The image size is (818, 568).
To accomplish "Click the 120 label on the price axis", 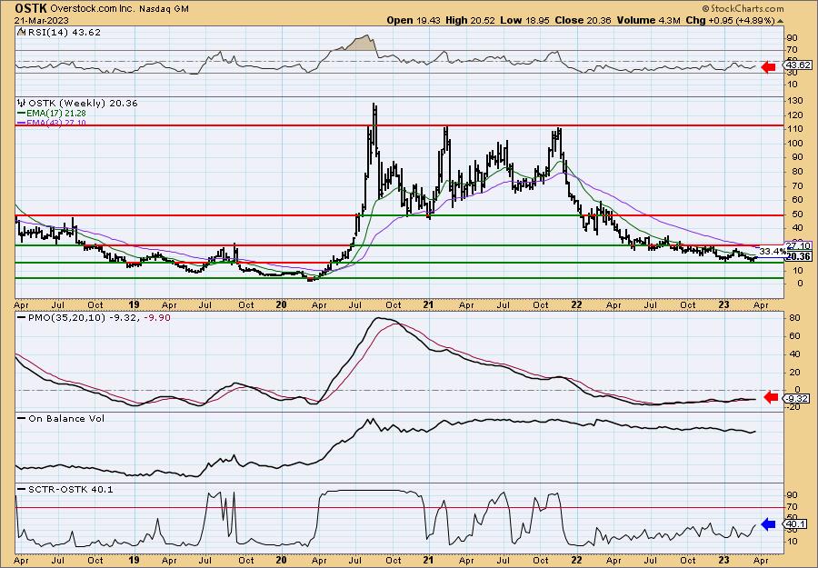I will coord(793,115).
